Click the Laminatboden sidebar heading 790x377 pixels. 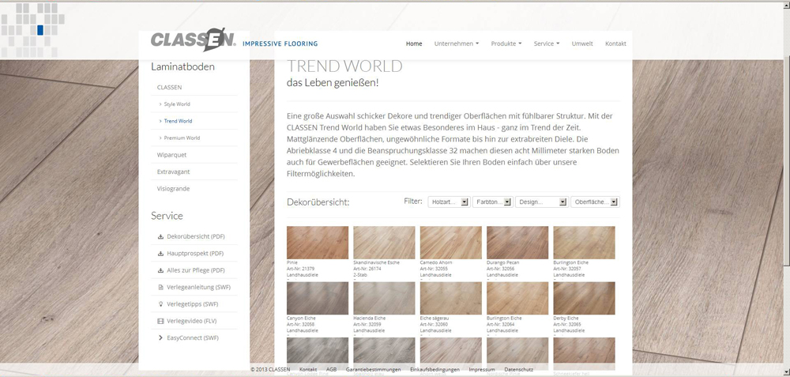(182, 67)
